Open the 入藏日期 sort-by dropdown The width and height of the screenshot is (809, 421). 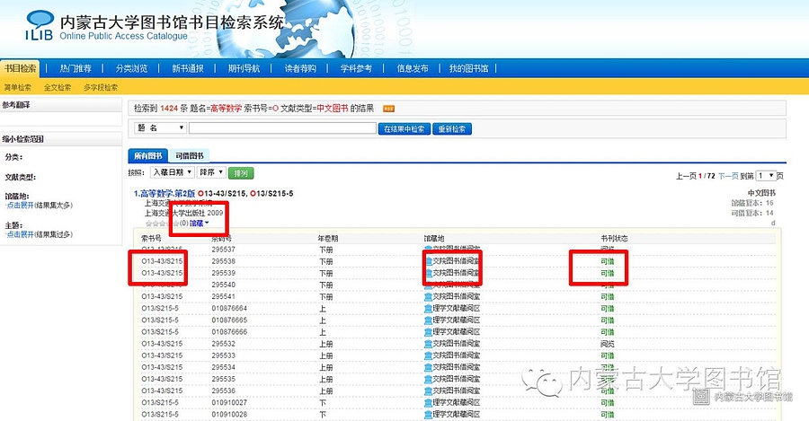click(x=172, y=172)
